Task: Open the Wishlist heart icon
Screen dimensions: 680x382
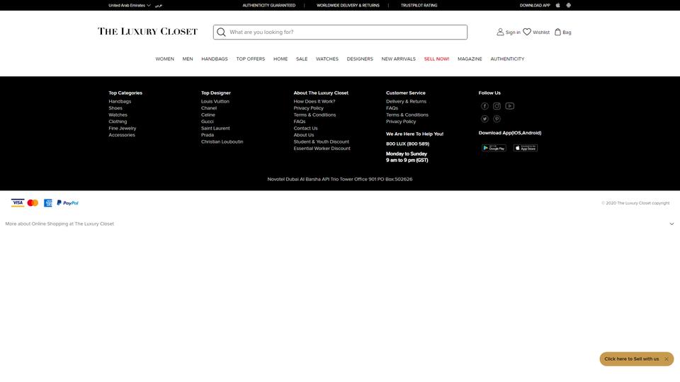Action: (x=527, y=32)
